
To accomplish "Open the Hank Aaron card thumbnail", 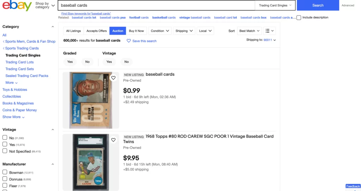I will [x=91, y=100].
